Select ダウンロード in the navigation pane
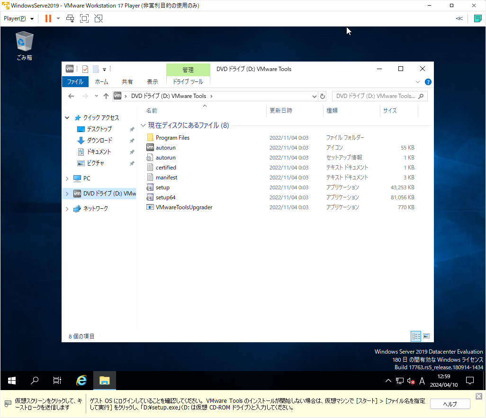Image resolution: width=486 pixels, height=418 pixels. (99, 141)
